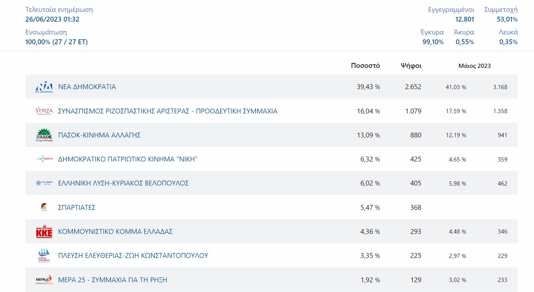Screen dimensions: 534x292
Task: Click the Ψήφοι column header
Action: pos(411,65)
